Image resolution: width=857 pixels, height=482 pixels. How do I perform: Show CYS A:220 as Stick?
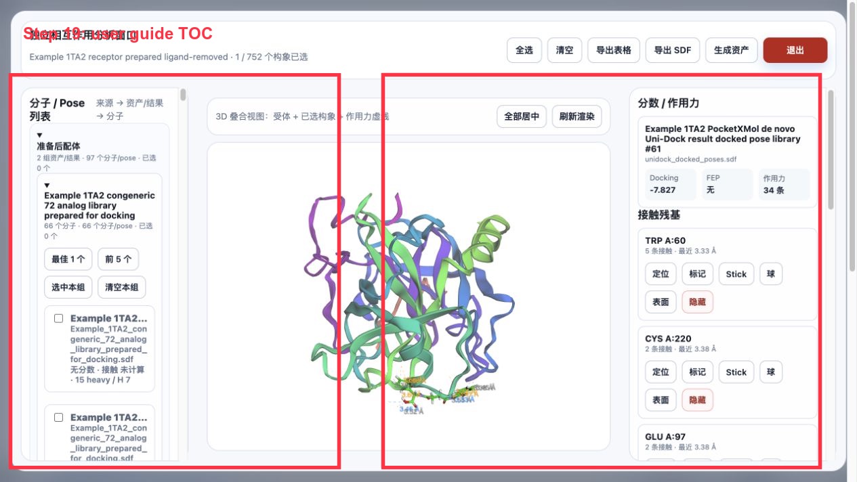click(x=736, y=372)
